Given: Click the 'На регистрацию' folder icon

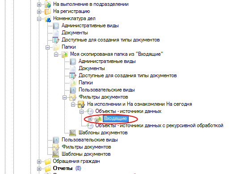Looking at the screenshot, I should click(x=48, y=12).
